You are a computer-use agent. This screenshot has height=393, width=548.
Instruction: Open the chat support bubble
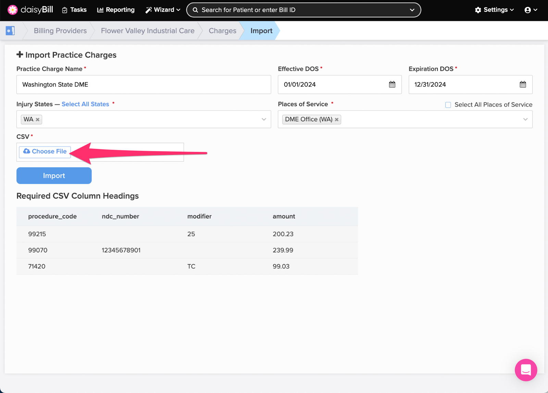pos(526,370)
